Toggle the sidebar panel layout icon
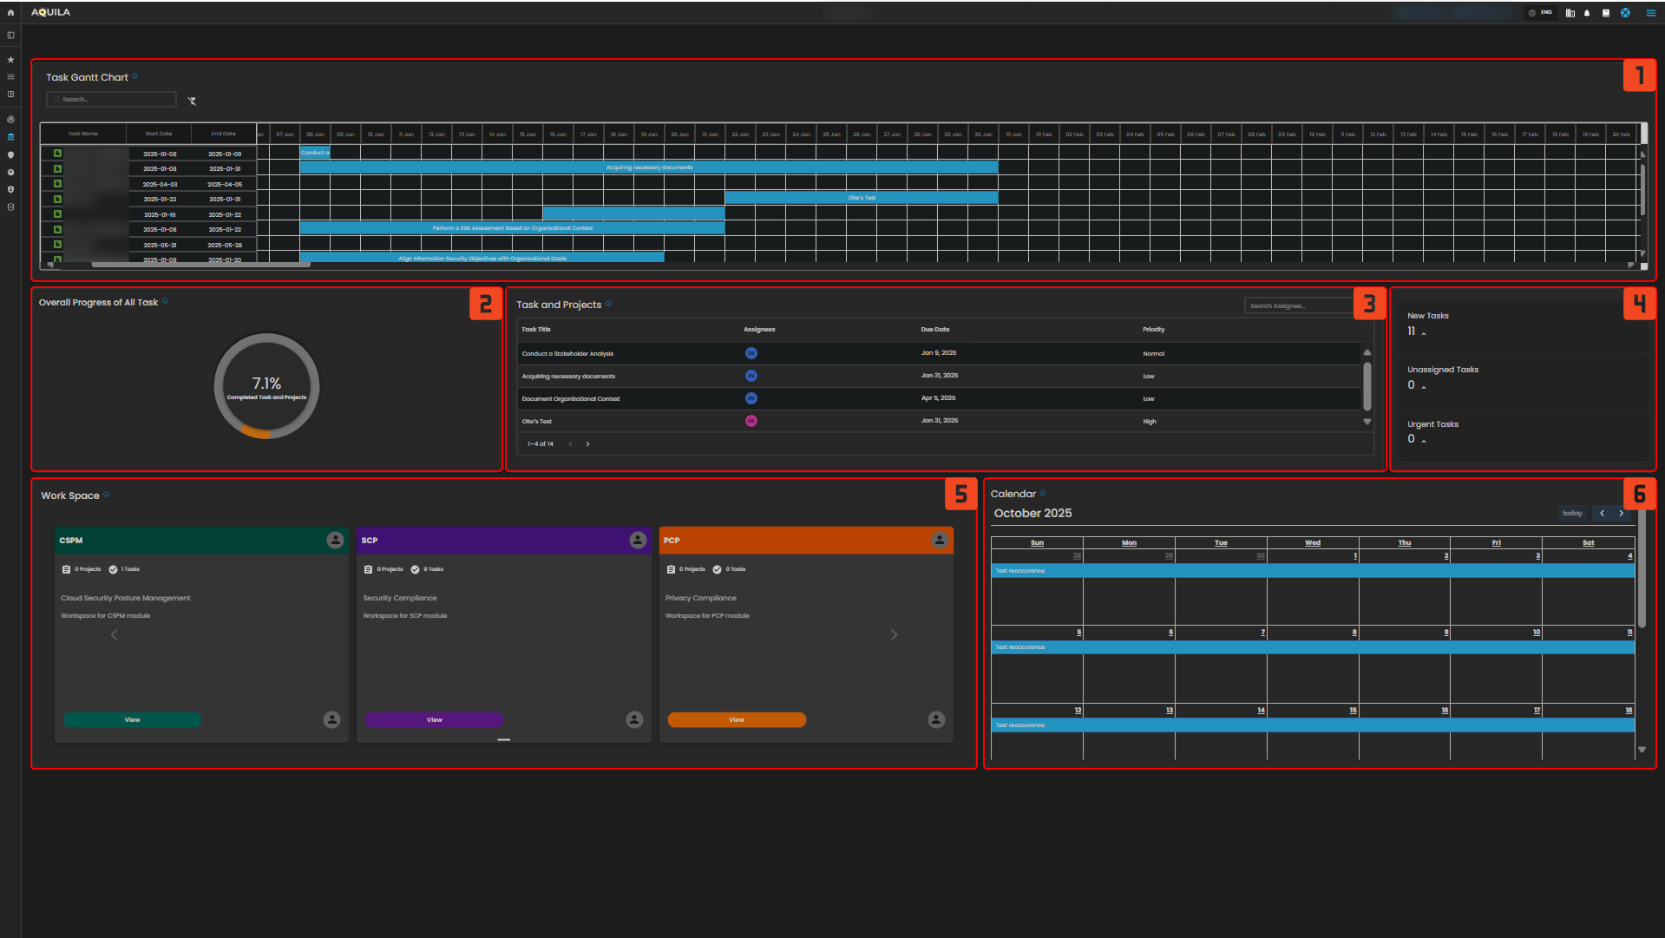This screenshot has width=1665, height=938. (10, 36)
